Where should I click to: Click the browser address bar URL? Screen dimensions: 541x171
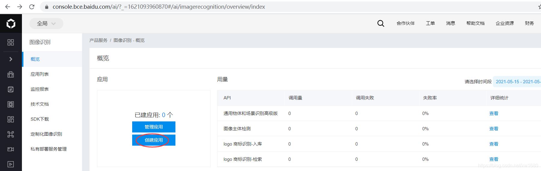(x=159, y=7)
